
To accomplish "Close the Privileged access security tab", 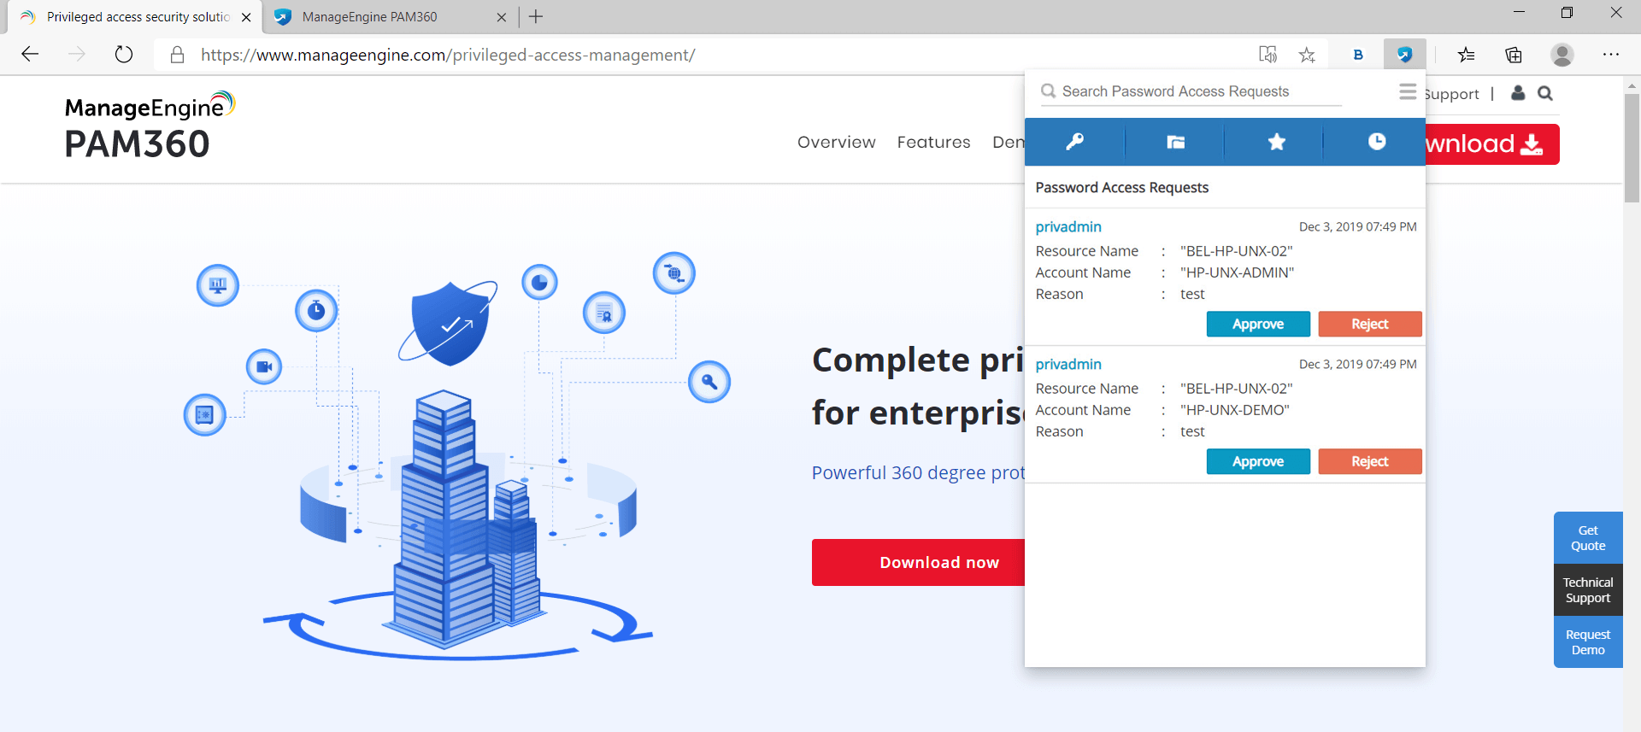I will pos(246,17).
